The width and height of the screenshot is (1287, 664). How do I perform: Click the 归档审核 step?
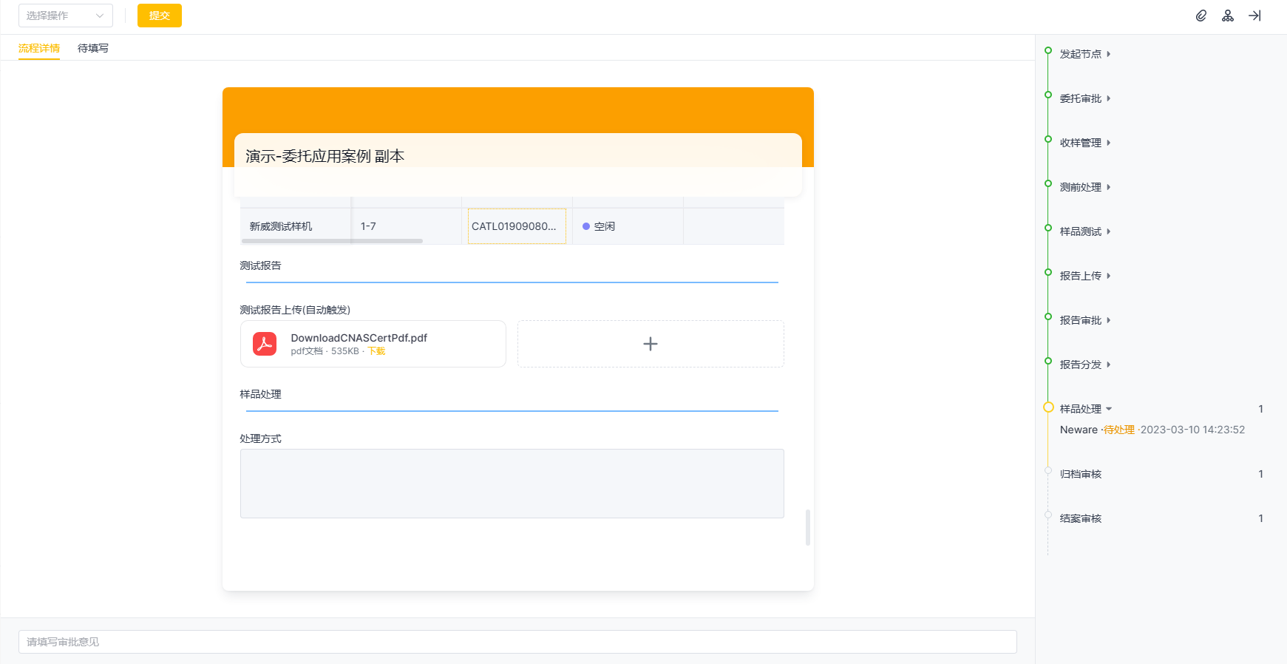coord(1081,474)
